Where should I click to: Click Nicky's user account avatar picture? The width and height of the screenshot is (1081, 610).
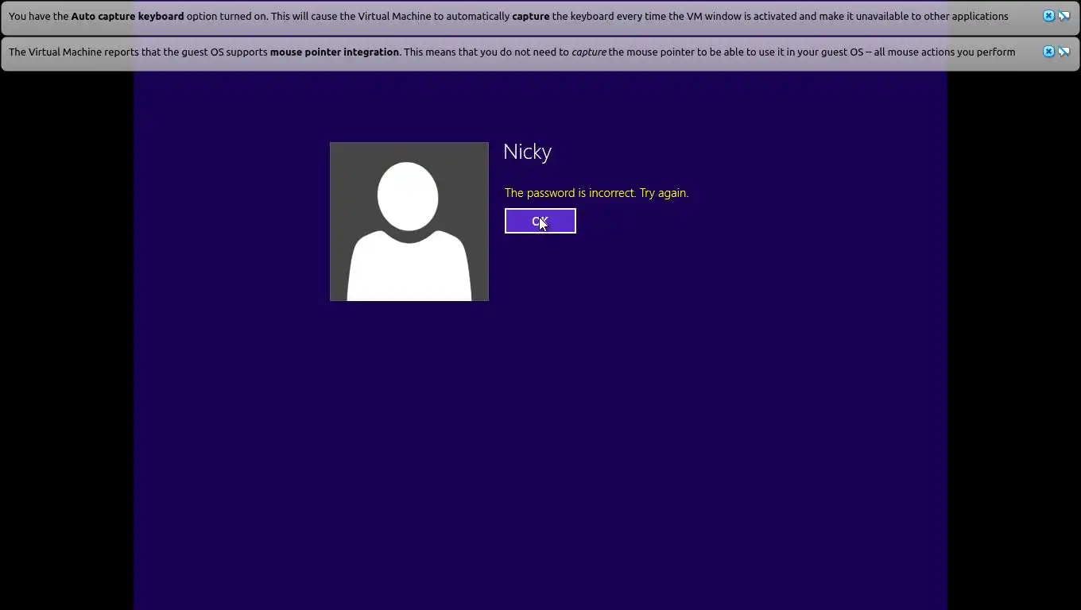409,222
